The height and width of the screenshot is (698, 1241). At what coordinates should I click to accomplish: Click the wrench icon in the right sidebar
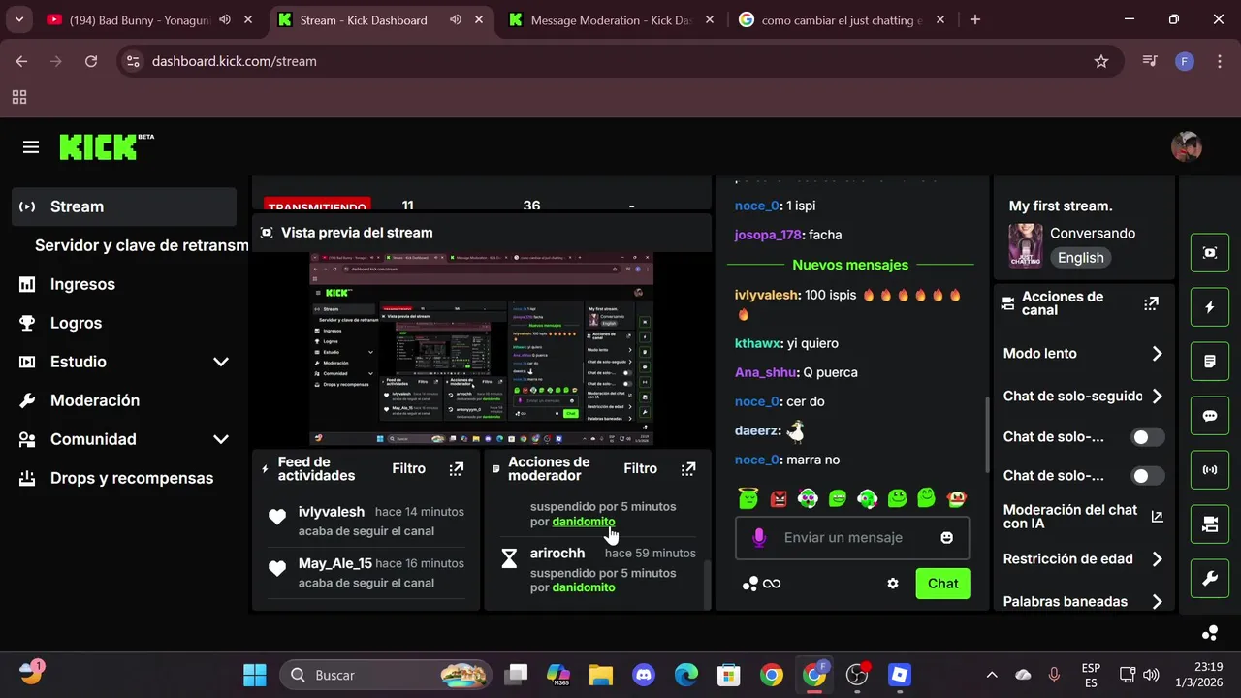(1210, 579)
